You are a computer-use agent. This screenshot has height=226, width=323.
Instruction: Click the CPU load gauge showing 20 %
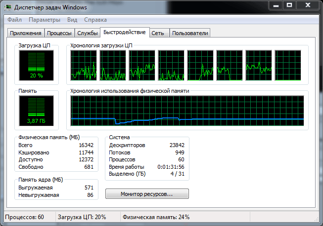tap(36, 65)
